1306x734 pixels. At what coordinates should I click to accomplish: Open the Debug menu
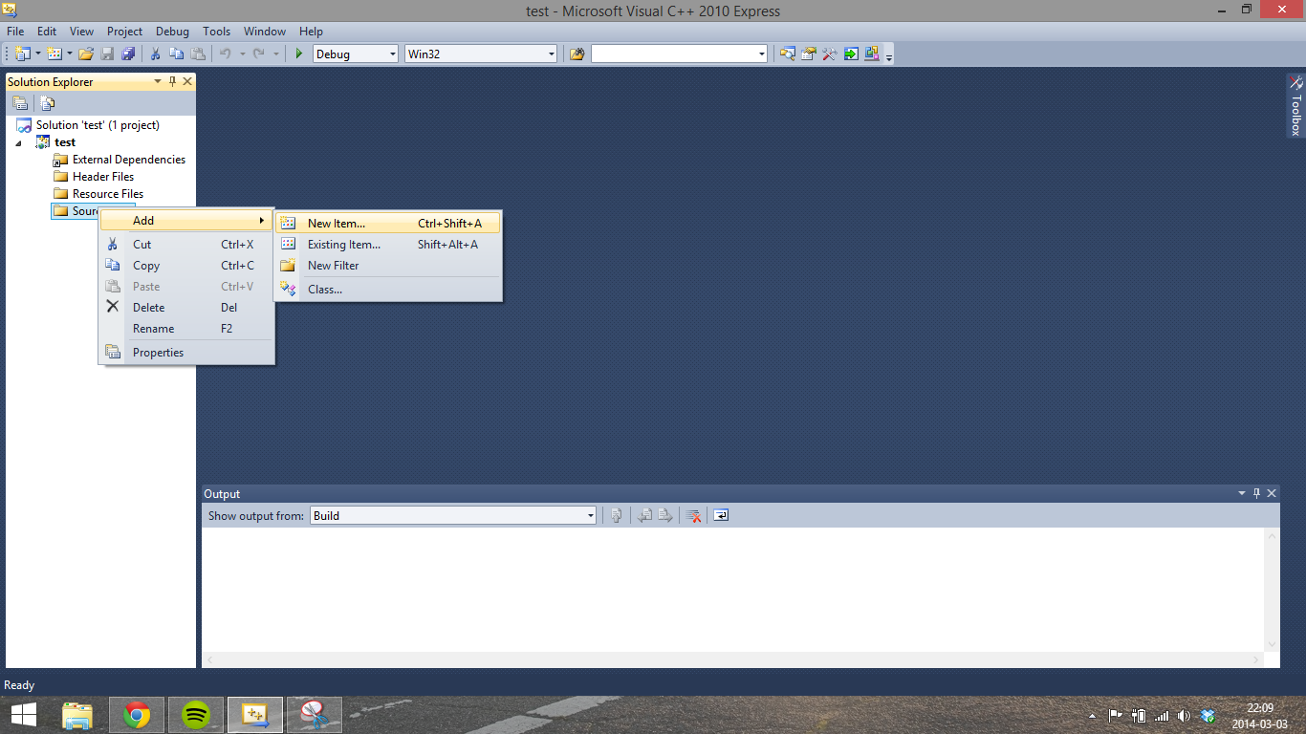(x=172, y=32)
